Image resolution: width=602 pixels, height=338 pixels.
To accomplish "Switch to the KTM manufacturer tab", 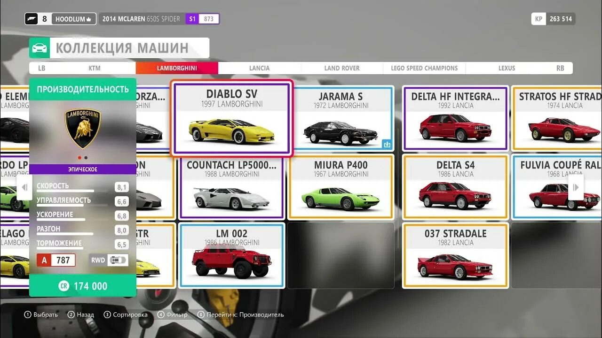I will [95, 68].
